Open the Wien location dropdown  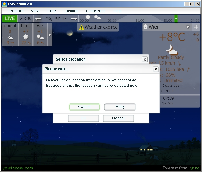coord(188,27)
